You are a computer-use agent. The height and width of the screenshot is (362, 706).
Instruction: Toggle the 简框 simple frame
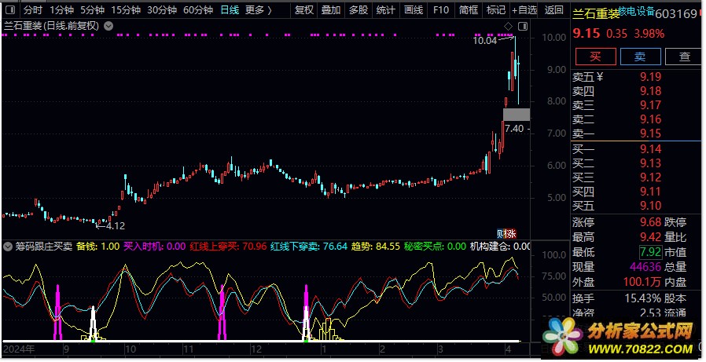tap(469, 10)
